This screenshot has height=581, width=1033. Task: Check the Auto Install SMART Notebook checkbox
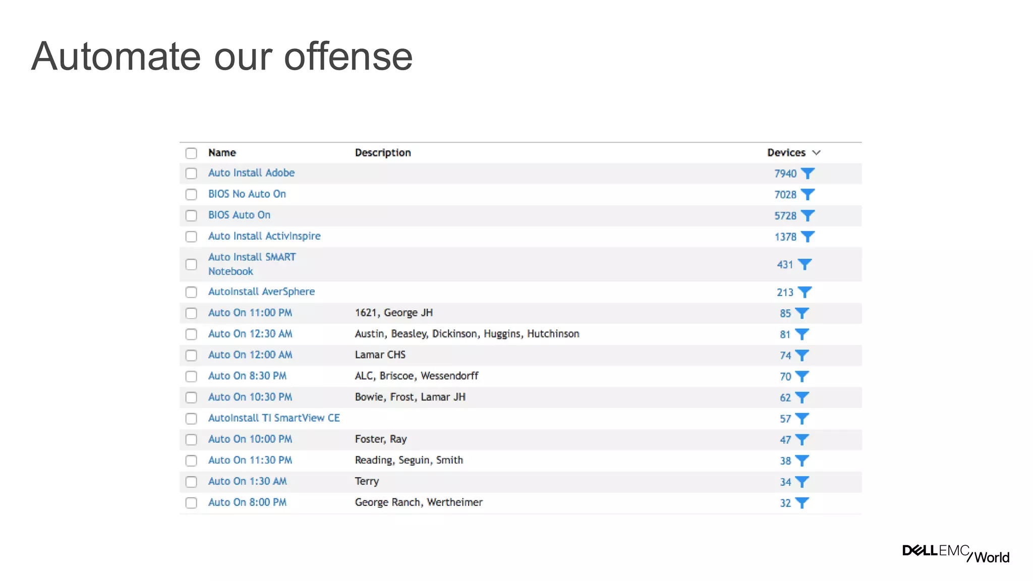(x=191, y=265)
